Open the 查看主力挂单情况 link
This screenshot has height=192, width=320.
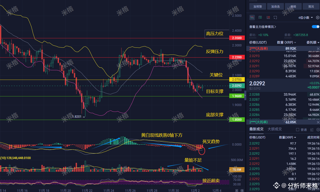[262, 27]
